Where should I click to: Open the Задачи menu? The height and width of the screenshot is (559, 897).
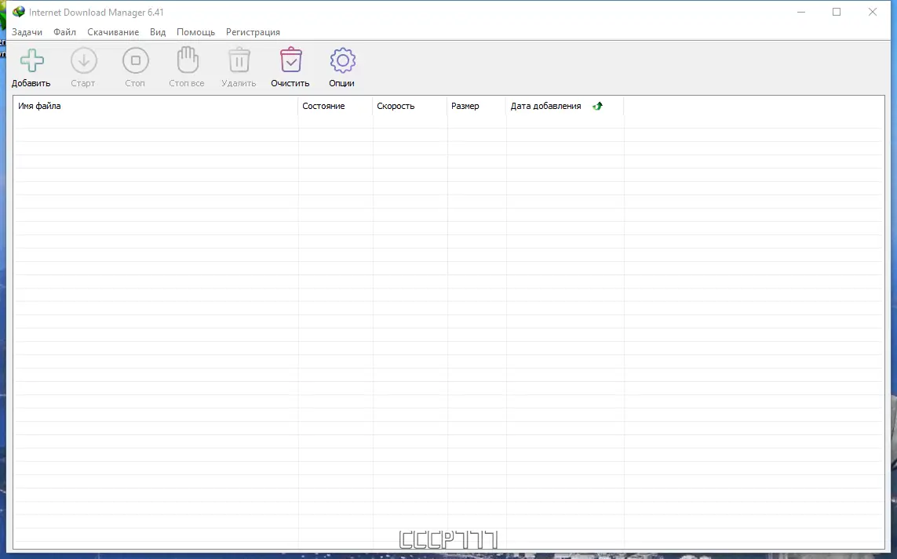pyautogui.click(x=27, y=32)
